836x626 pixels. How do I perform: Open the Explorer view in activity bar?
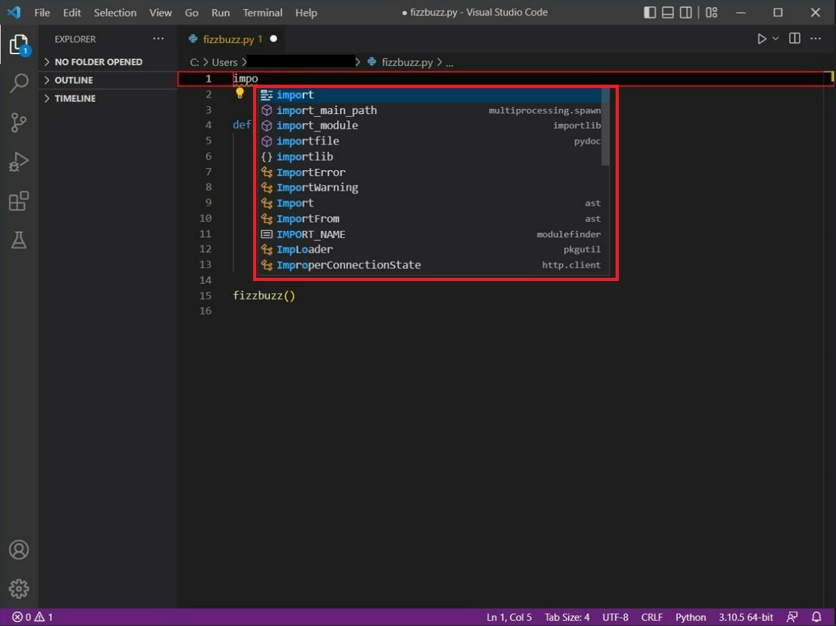tap(19, 44)
